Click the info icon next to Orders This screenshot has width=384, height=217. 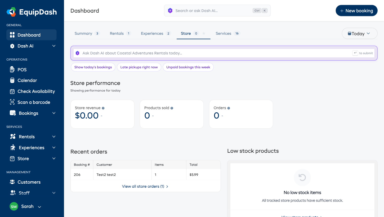pos(229,108)
